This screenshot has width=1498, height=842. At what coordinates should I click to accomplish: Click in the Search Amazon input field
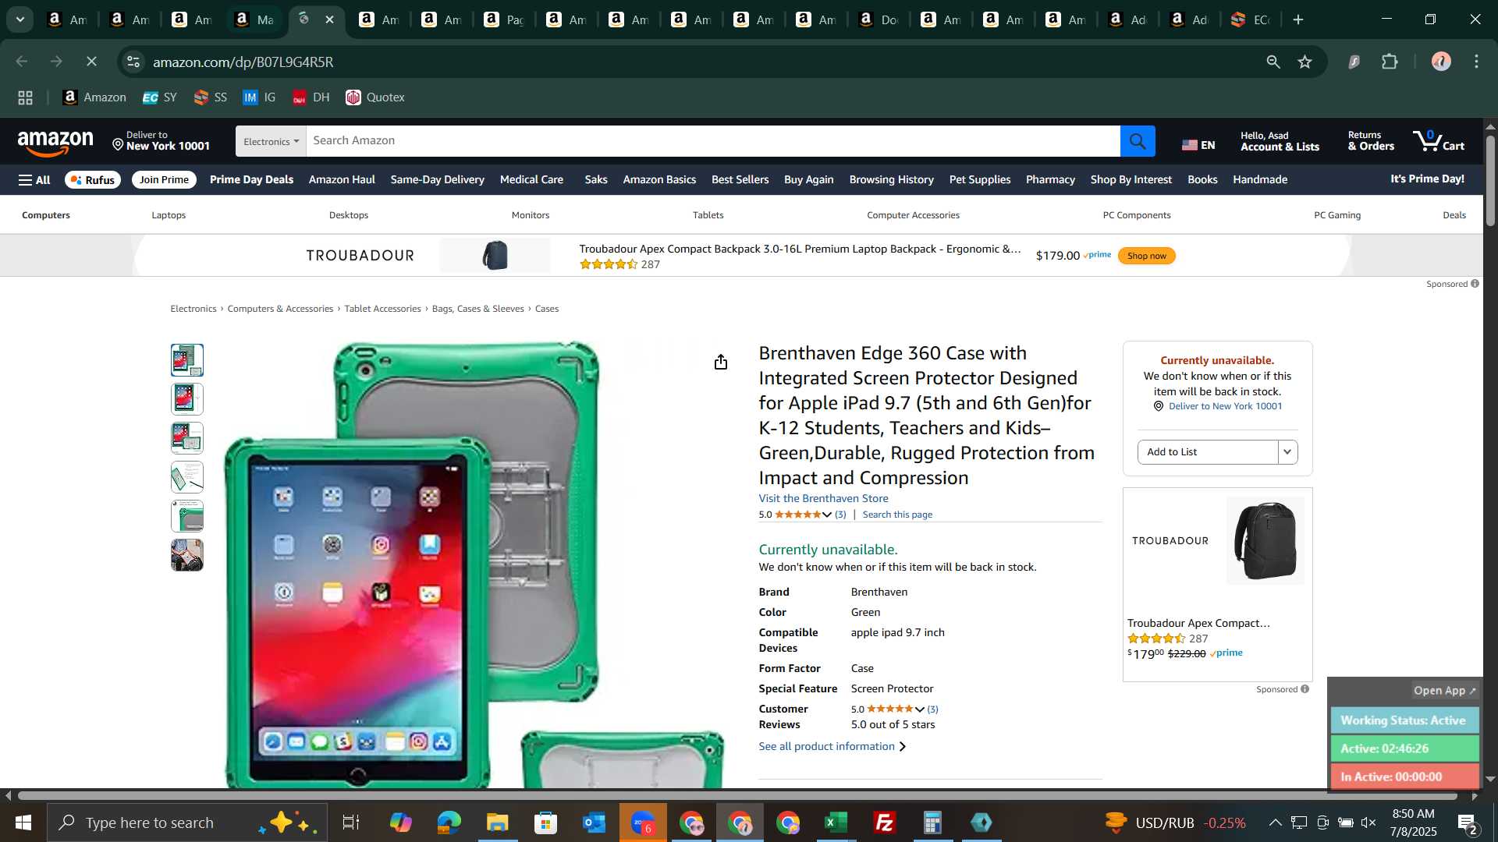[x=713, y=141]
